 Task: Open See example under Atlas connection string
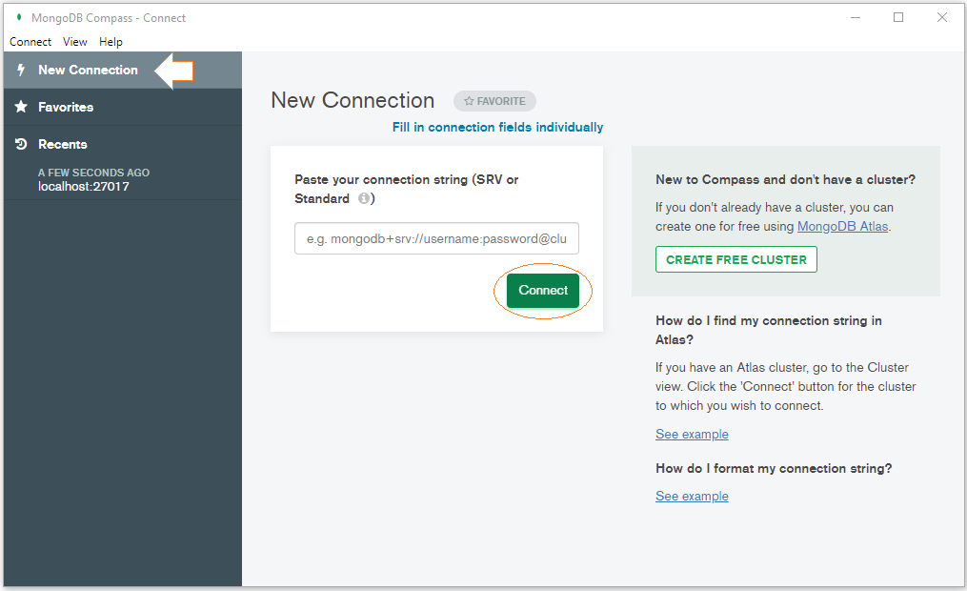click(x=692, y=435)
